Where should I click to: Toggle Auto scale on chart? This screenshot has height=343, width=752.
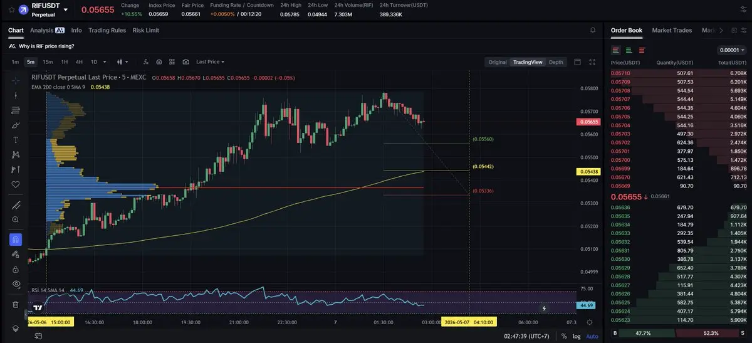pos(592,337)
